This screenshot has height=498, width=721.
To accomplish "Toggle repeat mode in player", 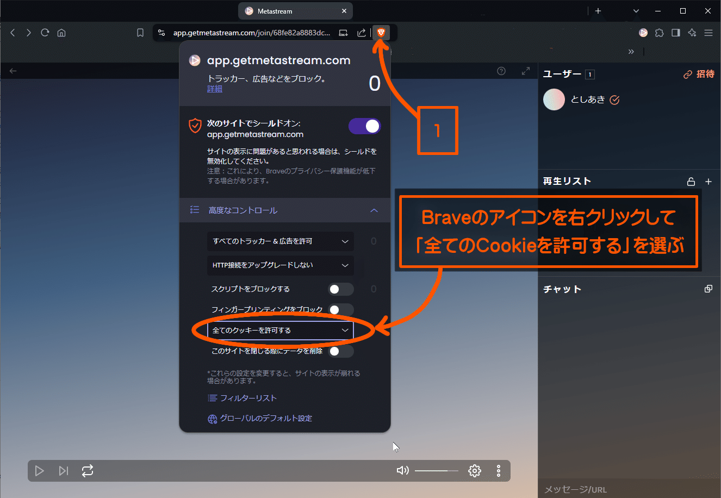I will click(88, 471).
